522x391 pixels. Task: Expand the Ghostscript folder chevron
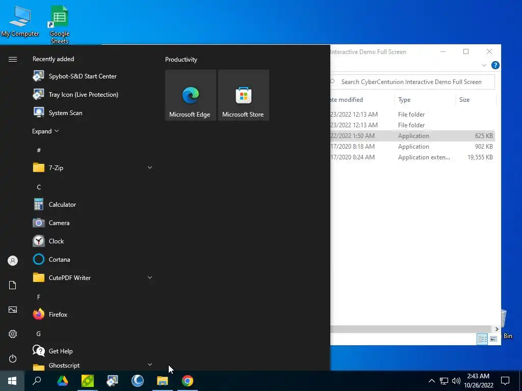[x=150, y=365]
